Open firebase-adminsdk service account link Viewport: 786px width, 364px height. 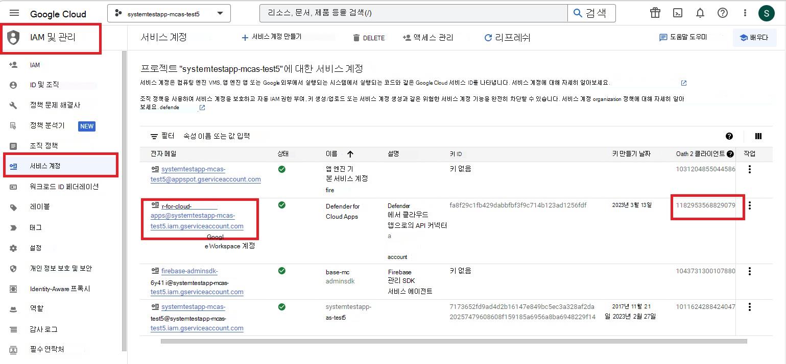coord(197,281)
